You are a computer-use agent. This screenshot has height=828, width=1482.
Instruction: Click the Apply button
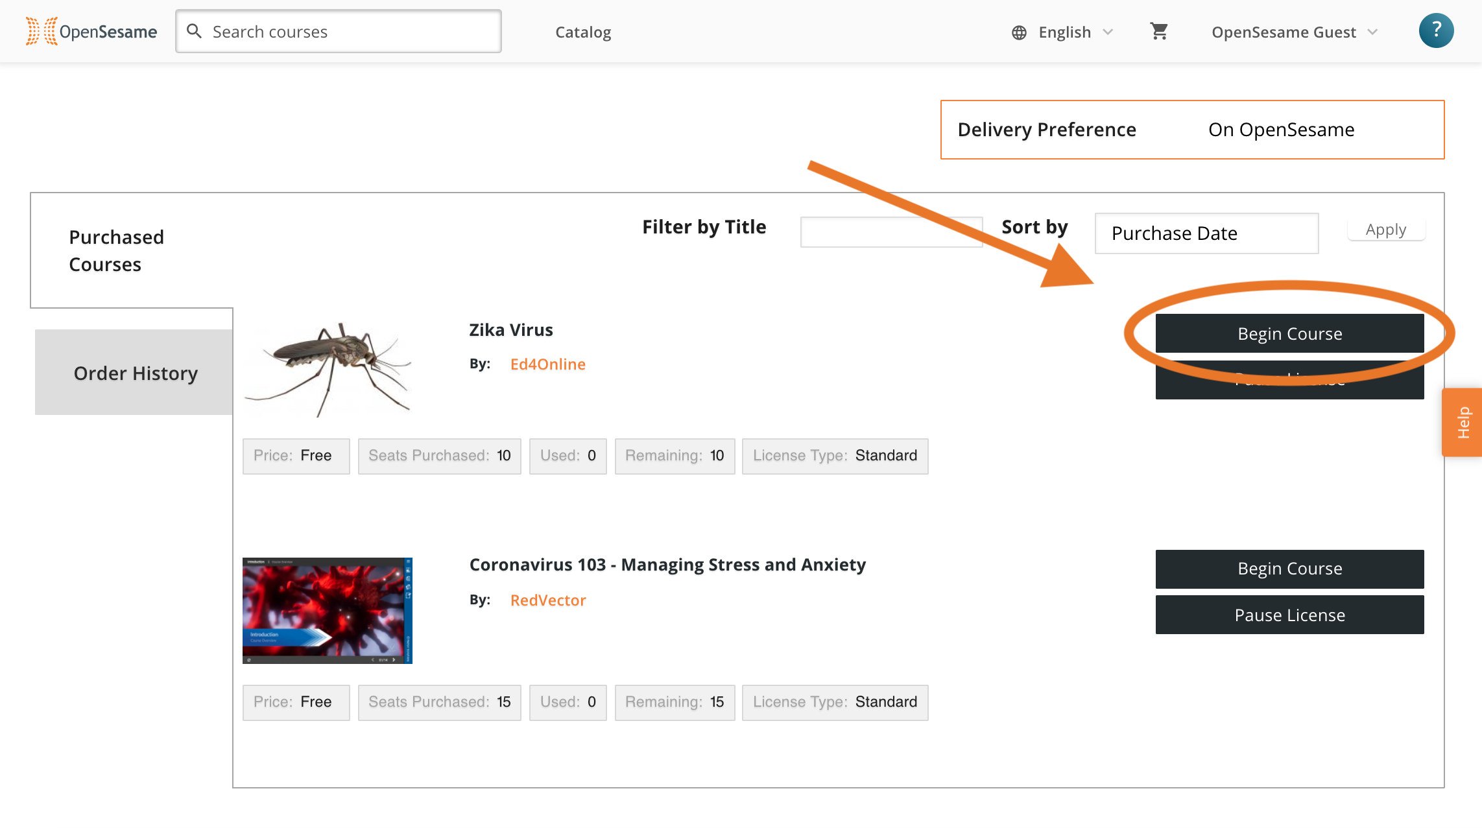tap(1386, 230)
